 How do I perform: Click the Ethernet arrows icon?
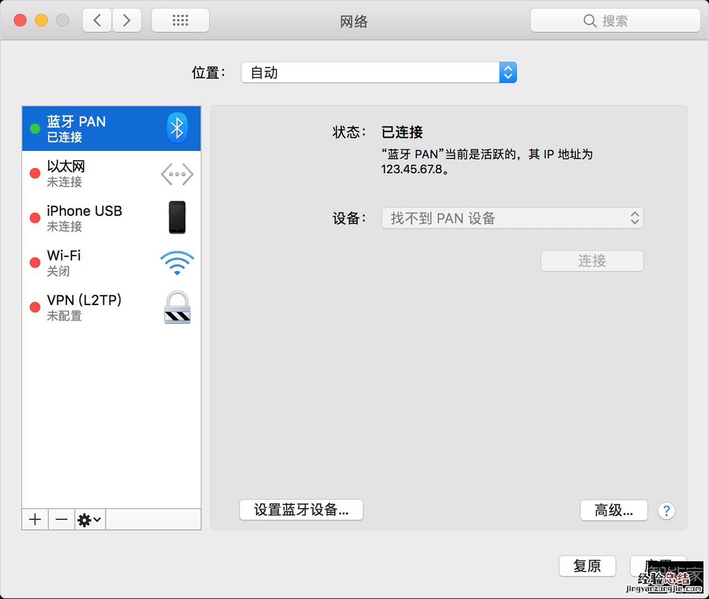click(x=177, y=174)
